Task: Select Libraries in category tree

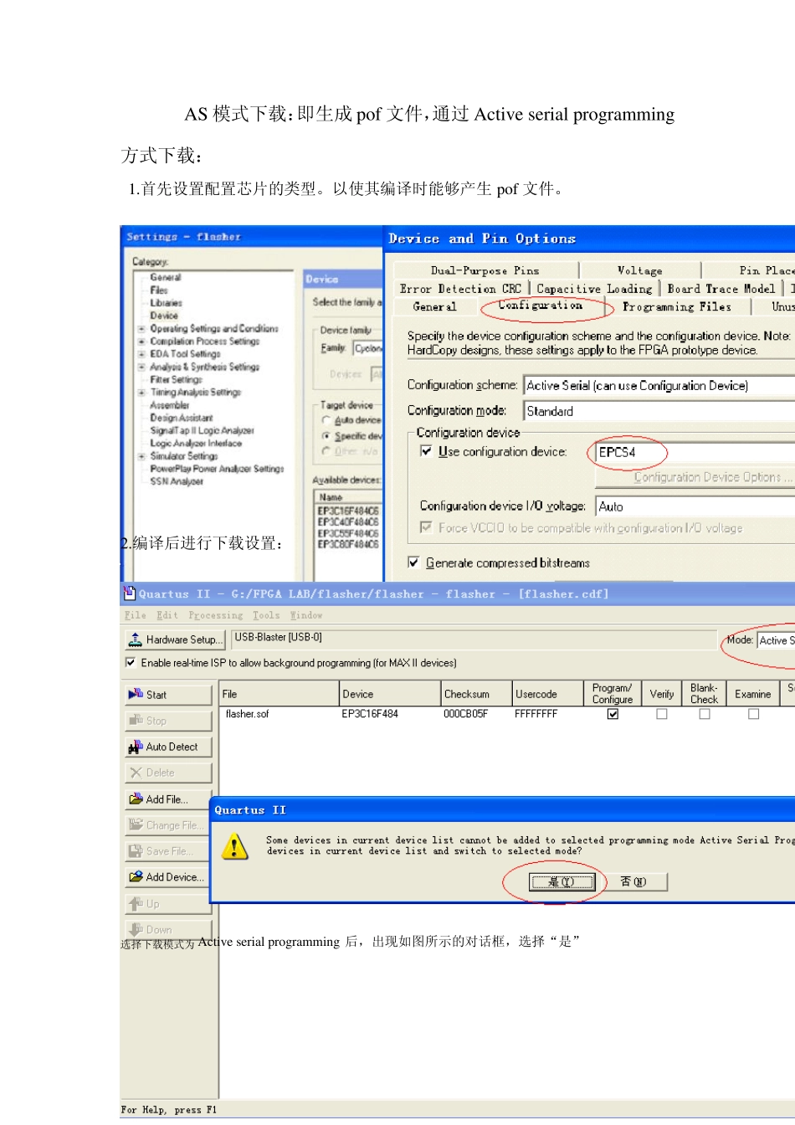Action: (166, 303)
